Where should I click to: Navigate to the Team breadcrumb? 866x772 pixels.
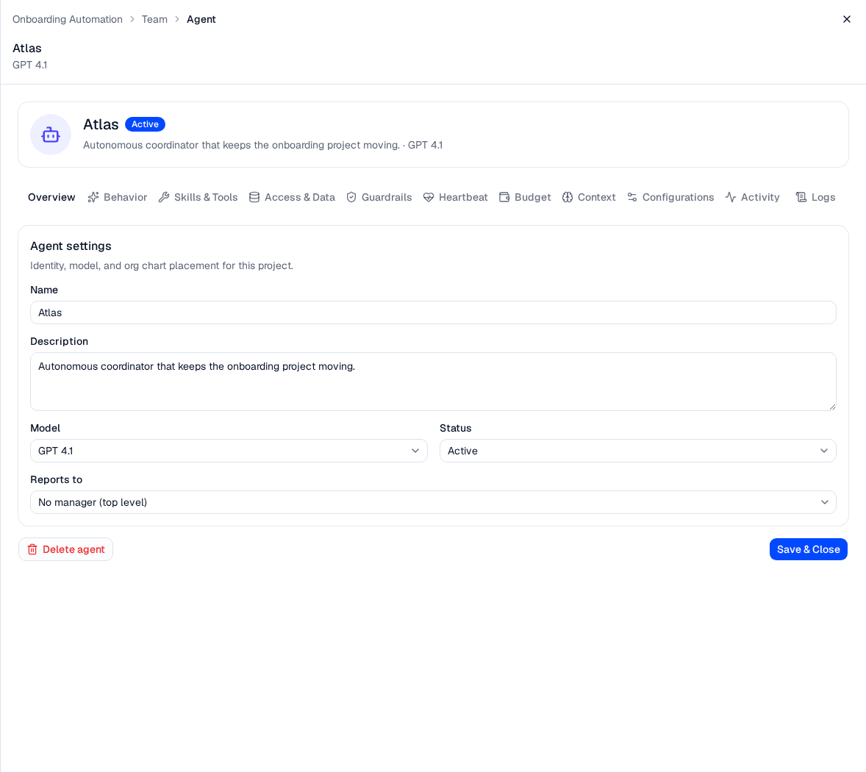(154, 19)
